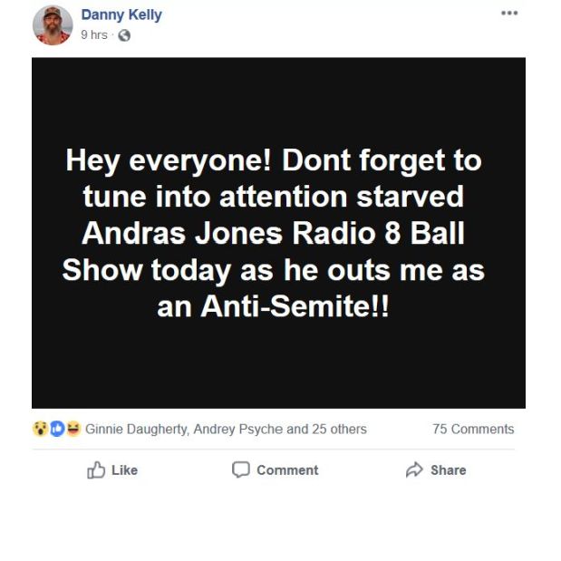The image size is (561, 561).
Task: View the 75 Comments link
Action: (x=473, y=429)
